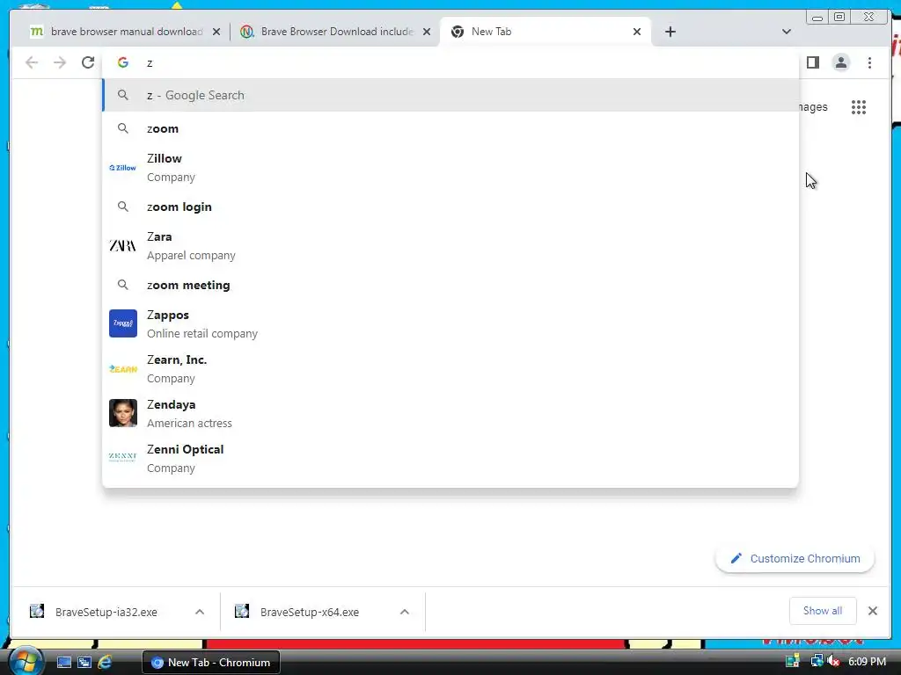Click the Zillow logo icon
The width and height of the screenshot is (901, 675).
tap(123, 168)
